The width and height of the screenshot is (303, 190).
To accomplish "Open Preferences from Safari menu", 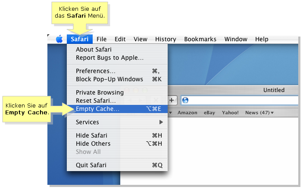I will 117,71.
